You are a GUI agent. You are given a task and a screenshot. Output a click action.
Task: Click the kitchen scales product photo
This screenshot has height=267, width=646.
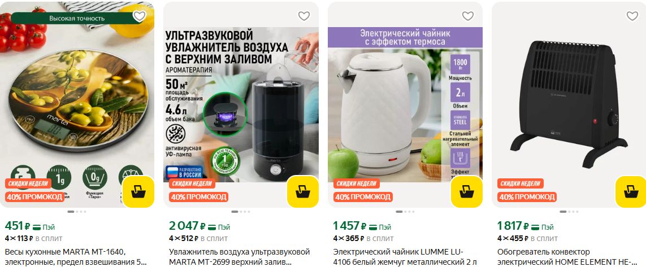pos(77,105)
